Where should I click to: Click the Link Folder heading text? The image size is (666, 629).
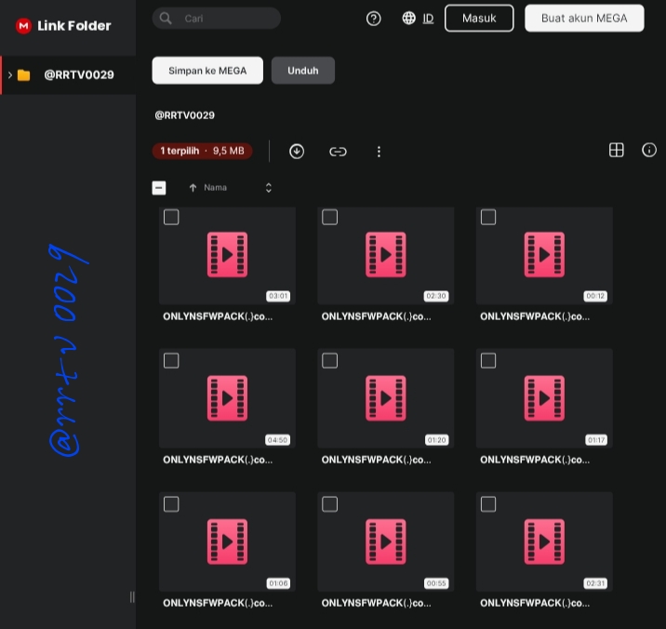[x=73, y=26]
